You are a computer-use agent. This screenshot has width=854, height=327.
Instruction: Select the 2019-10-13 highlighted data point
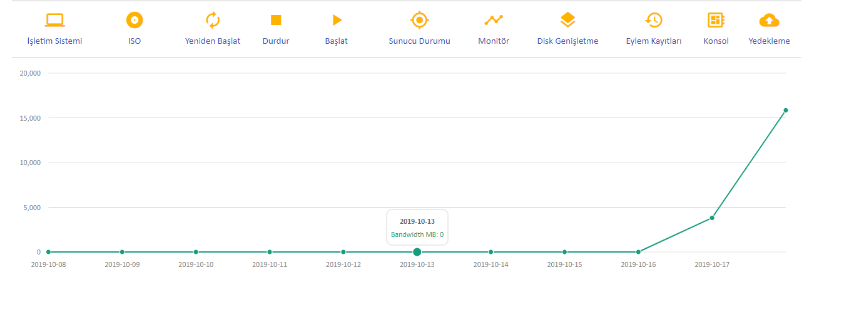point(417,252)
